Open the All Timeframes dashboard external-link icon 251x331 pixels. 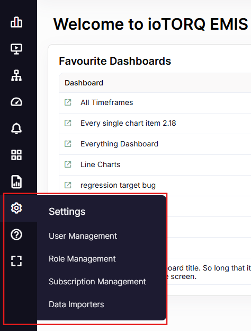(x=68, y=102)
